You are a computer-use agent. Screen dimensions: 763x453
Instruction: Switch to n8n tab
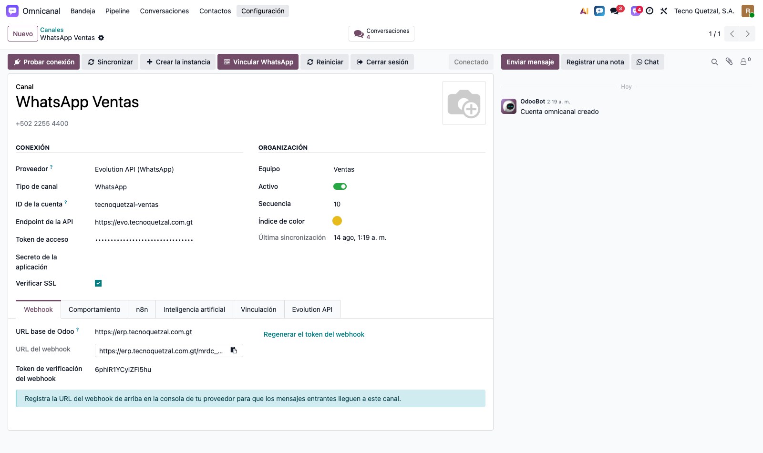coord(142,309)
